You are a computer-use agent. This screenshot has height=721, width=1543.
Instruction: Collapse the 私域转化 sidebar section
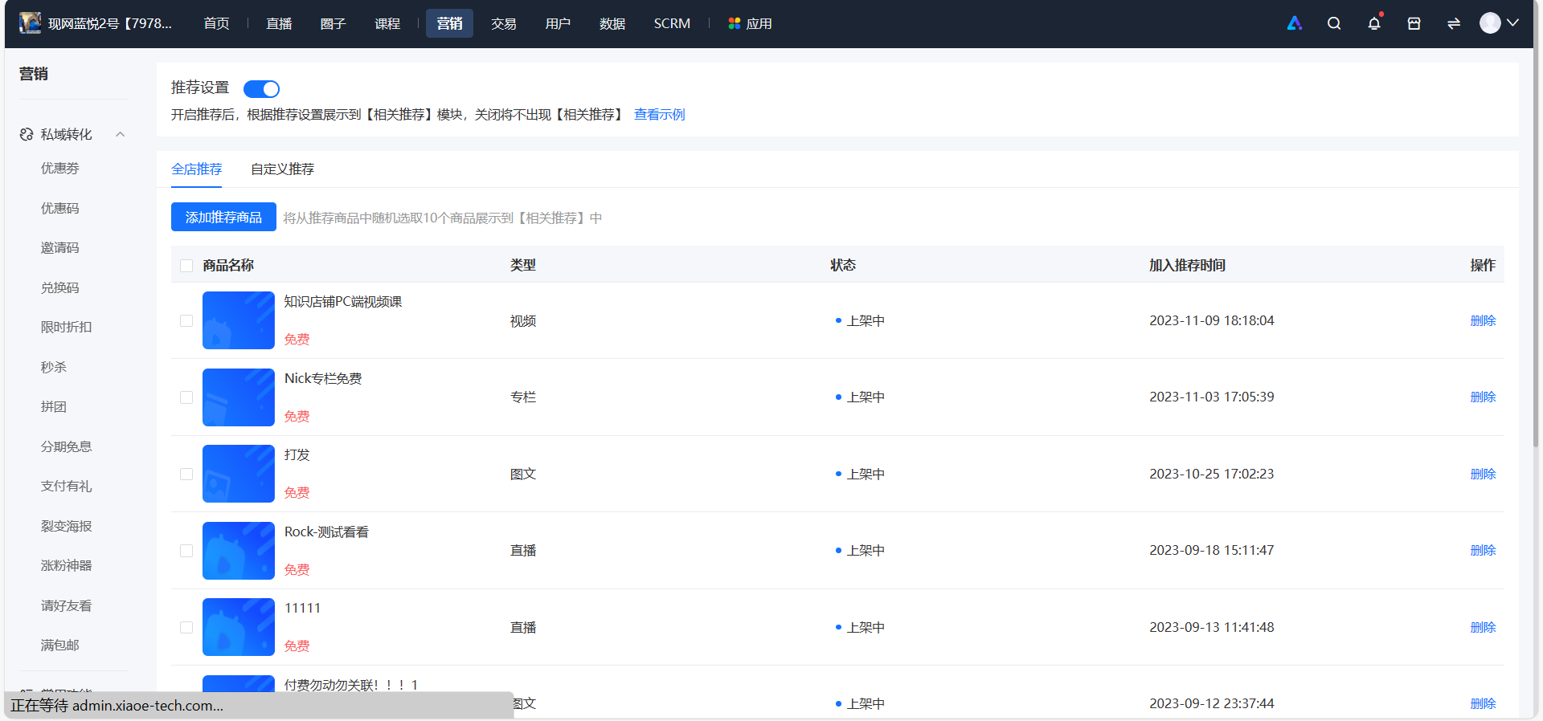[x=121, y=134]
